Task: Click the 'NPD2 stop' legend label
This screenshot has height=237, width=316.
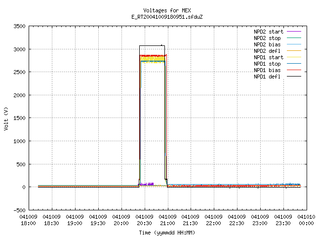Action: point(267,38)
